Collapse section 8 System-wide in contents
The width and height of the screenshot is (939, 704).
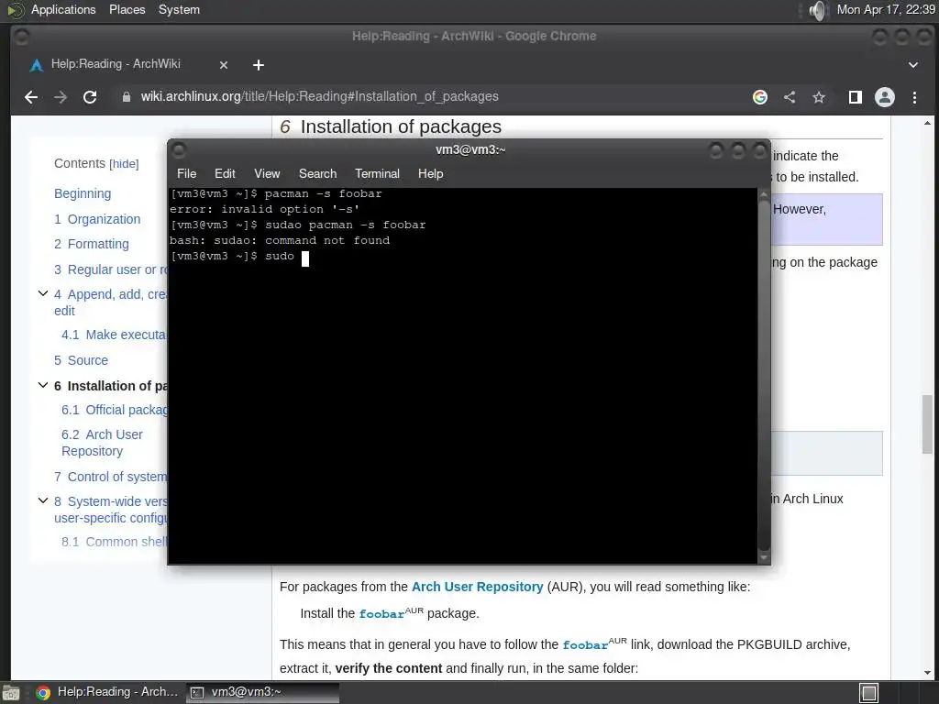[43, 500]
